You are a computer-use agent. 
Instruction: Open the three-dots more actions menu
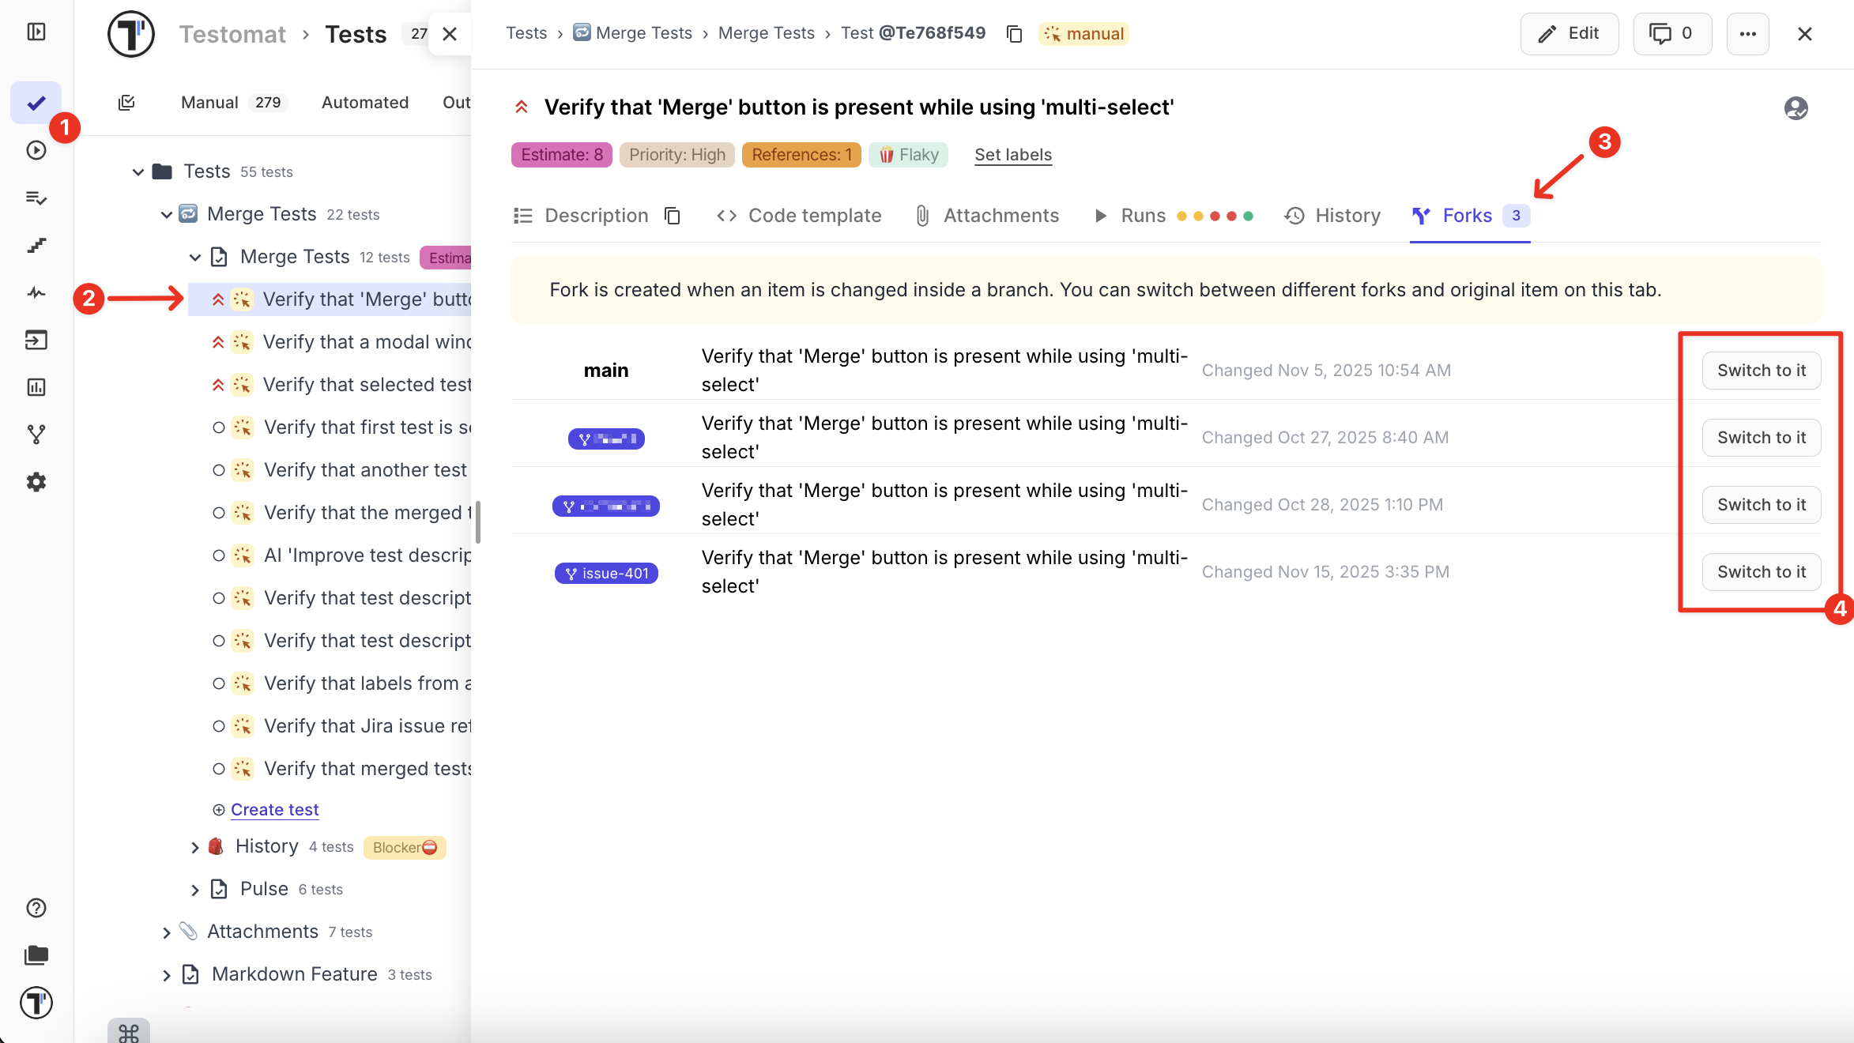tap(1747, 34)
